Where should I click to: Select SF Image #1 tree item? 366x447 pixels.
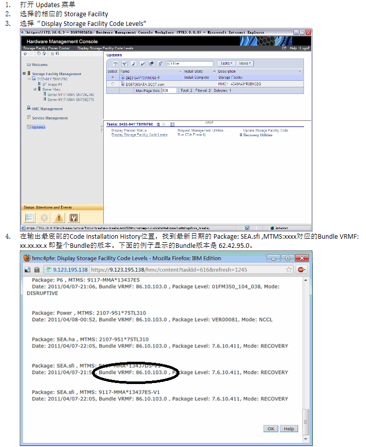tap(52, 84)
